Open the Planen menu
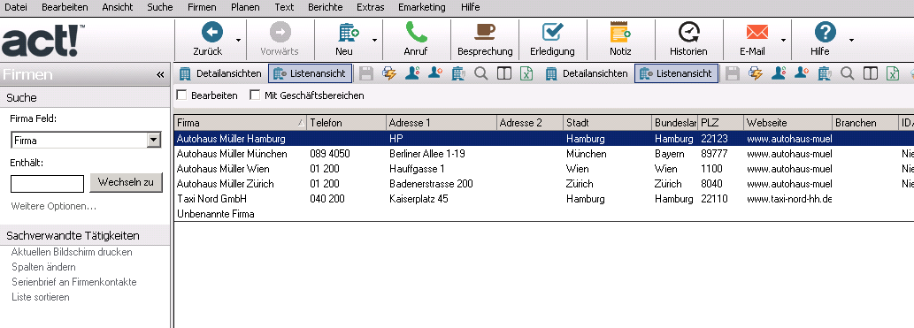Screen dimensions: 914x328 245,7
